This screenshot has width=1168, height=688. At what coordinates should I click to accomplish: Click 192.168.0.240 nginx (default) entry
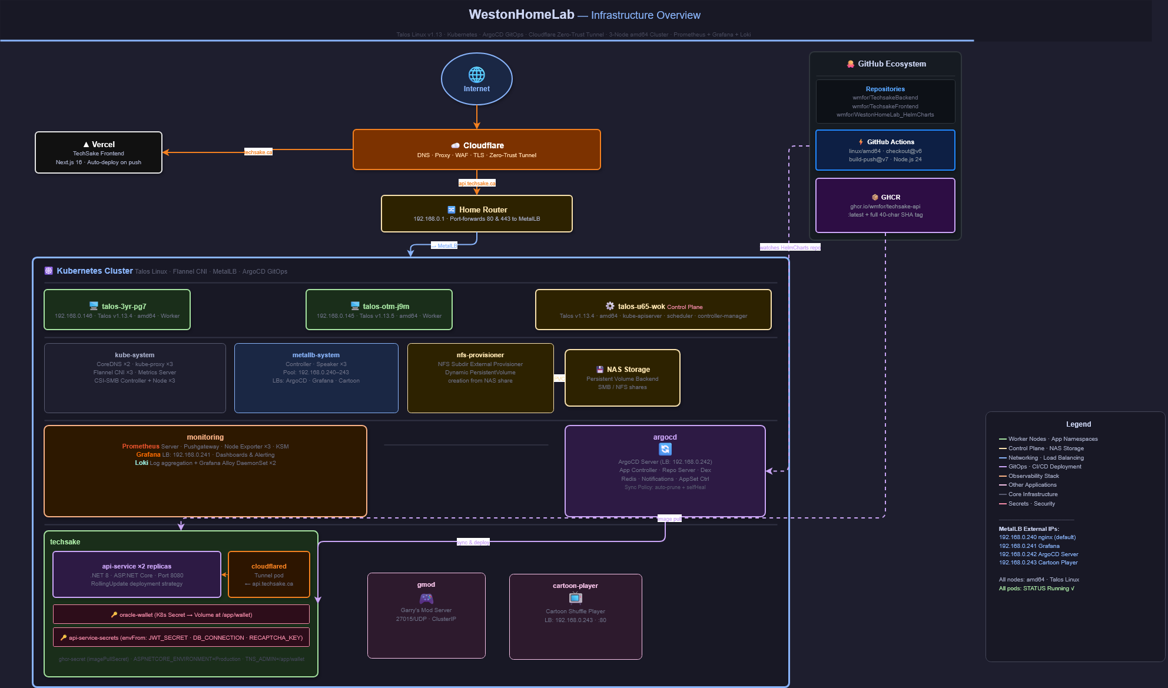click(x=1037, y=537)
